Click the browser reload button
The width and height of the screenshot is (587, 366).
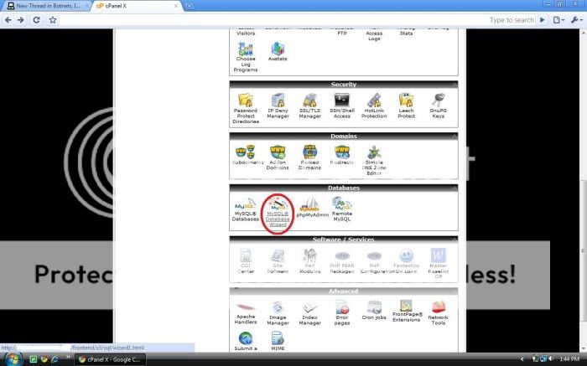point(37,18)
